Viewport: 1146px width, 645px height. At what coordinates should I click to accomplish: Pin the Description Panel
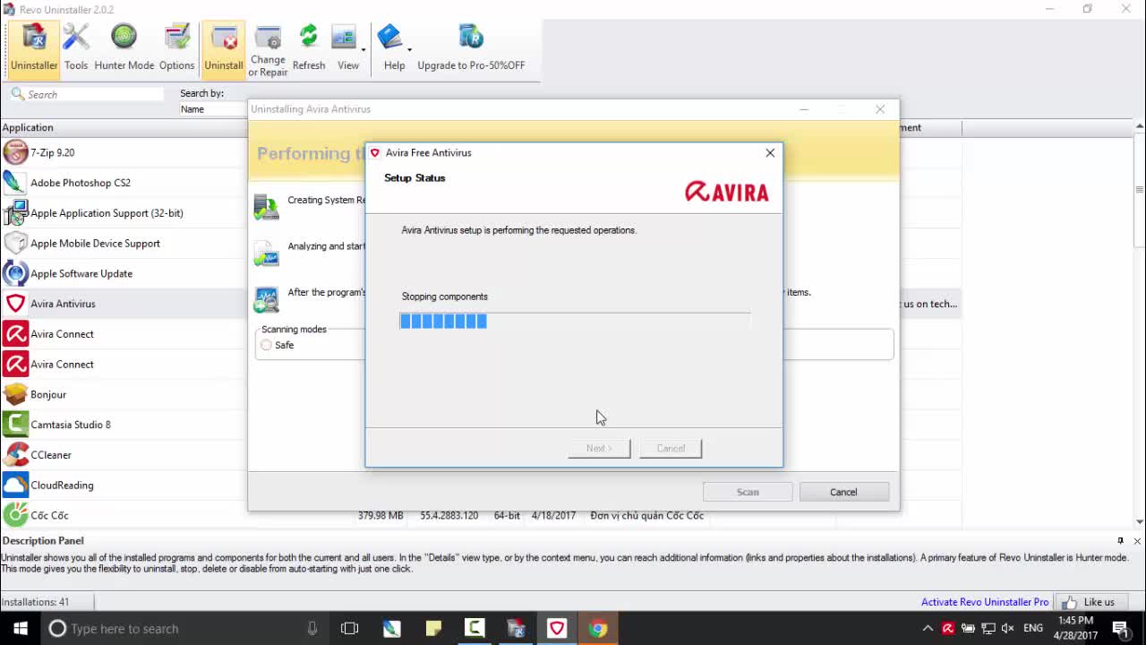pyautogui.click(x=1120, y=541)
